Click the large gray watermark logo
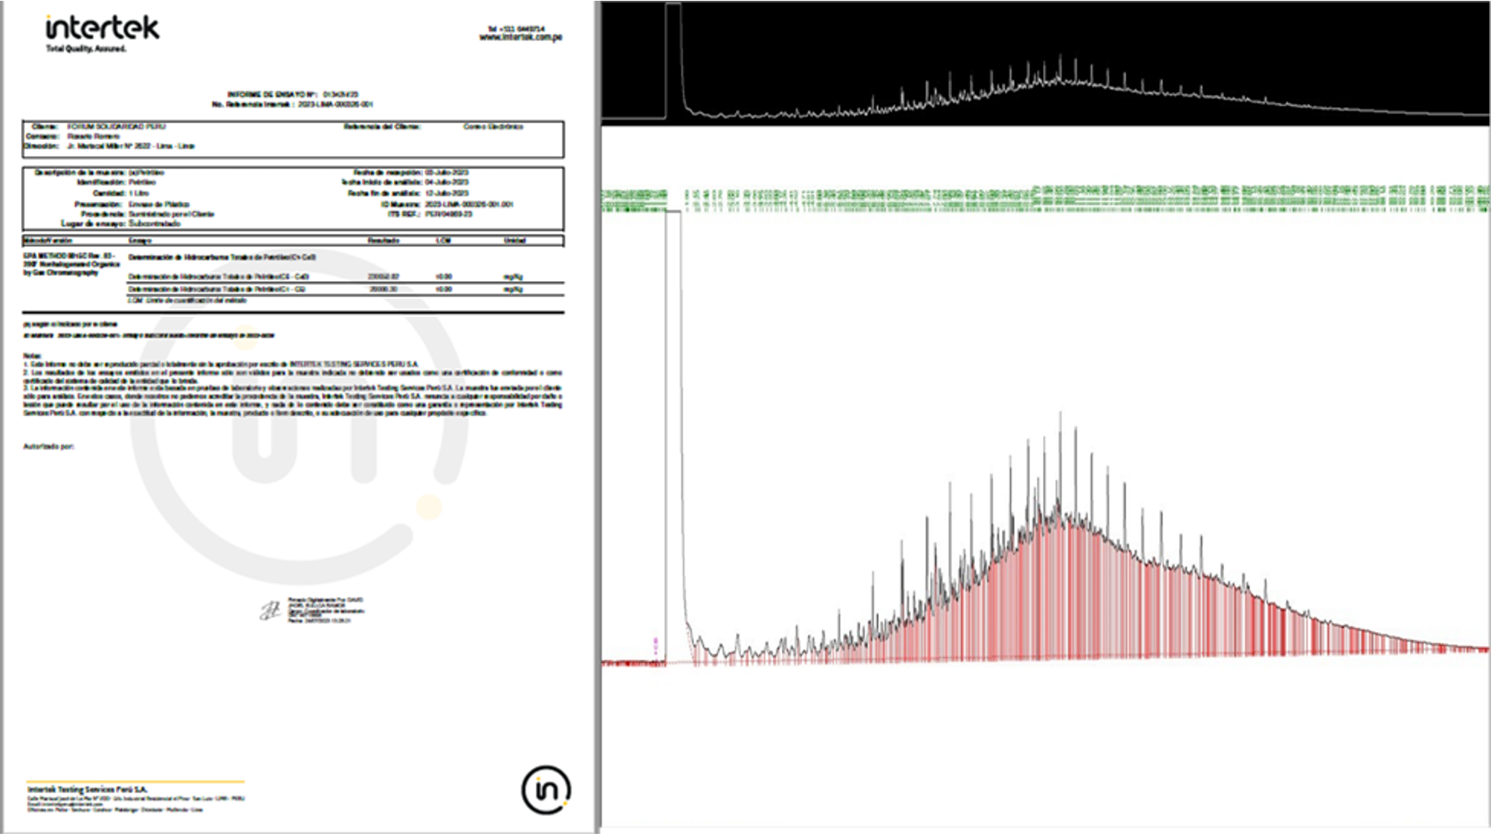 click(298, 415)
